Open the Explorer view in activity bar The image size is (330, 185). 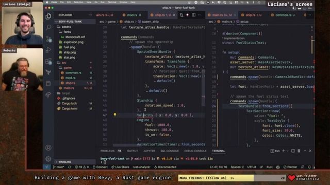point(48,16)
